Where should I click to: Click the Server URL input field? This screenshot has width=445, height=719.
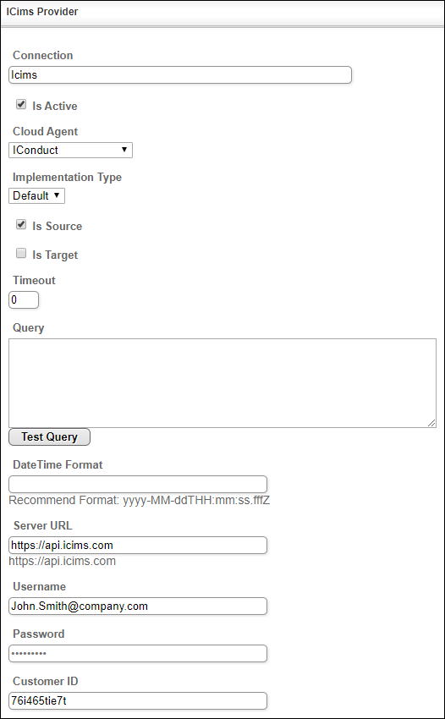click(138, 546)
